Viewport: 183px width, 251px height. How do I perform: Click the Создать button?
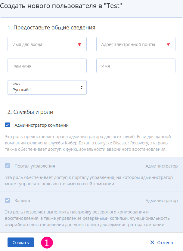pyautogui.click(x=21, y=242)
